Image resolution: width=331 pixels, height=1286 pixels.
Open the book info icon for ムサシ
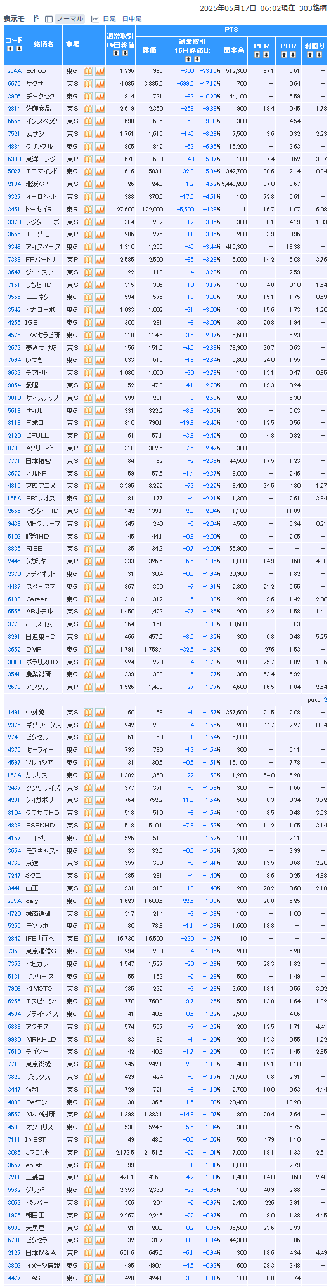pos(89,134)
